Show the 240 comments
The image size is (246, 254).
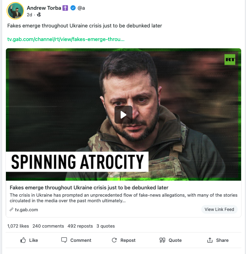point(48,226)
